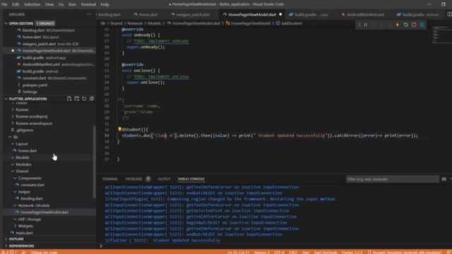Open the Run menu
Image resolution: width=452 pixels, height=254 pixels.
tap(72, 4)
